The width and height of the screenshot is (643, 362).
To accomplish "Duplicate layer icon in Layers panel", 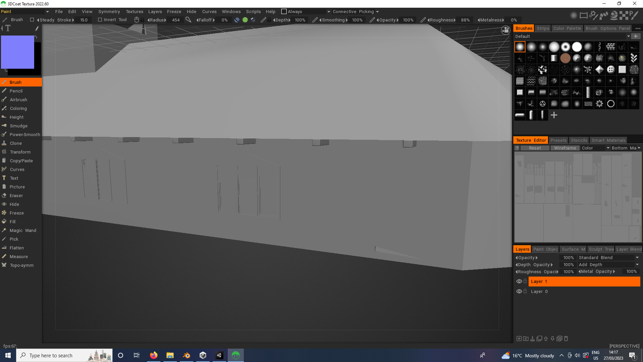I will [x=539, y=339].
